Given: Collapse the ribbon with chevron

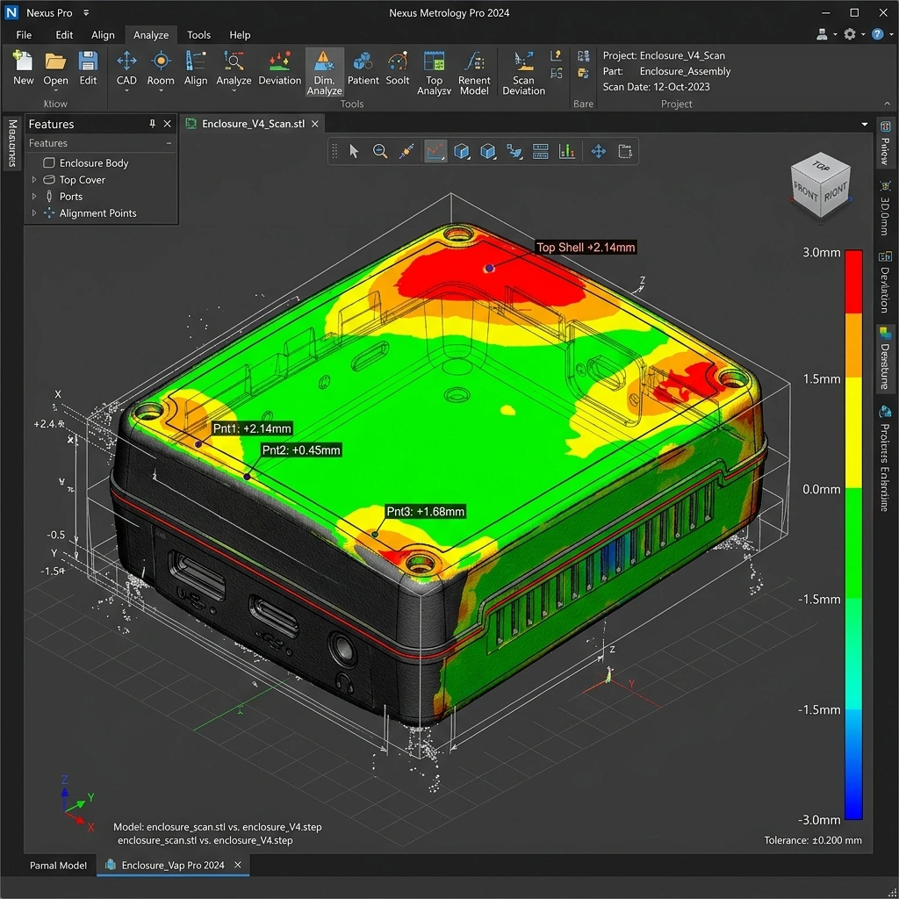Looking at the screenshot, I should (887, 104).
